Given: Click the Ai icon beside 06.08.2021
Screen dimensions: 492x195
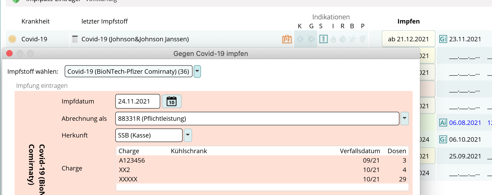Looking at the screenshot, I should point(443,123).
